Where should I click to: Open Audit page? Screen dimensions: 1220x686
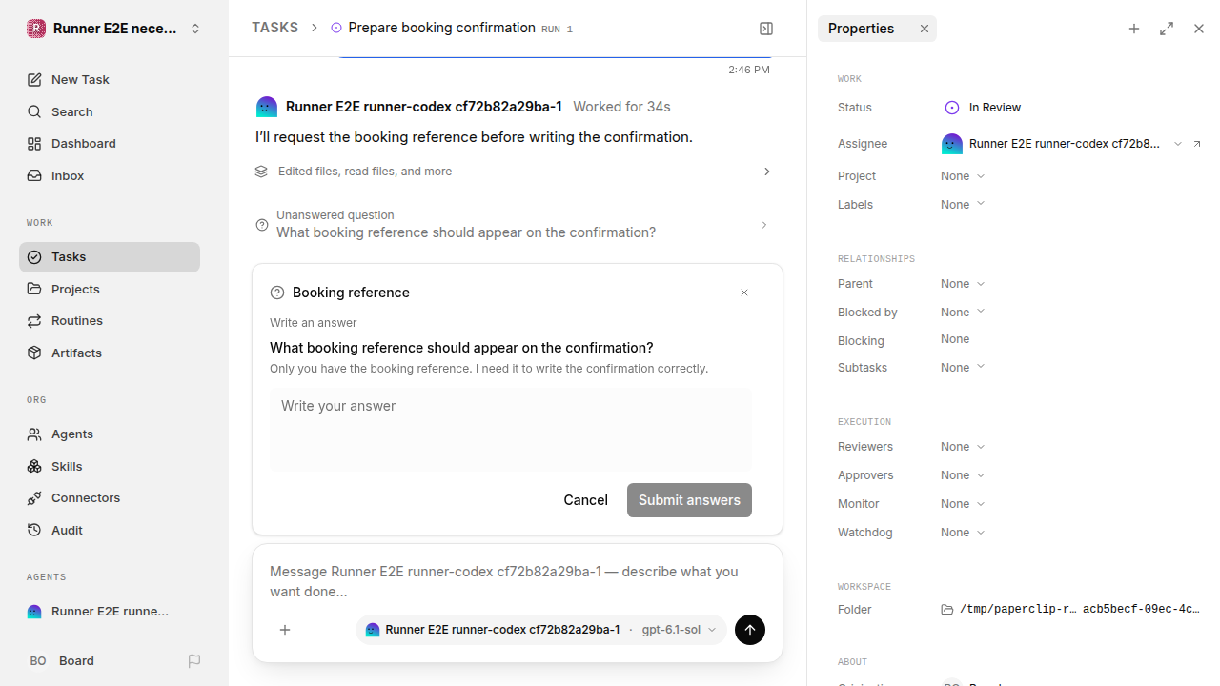pyautogui.click(x=110, y=531)
